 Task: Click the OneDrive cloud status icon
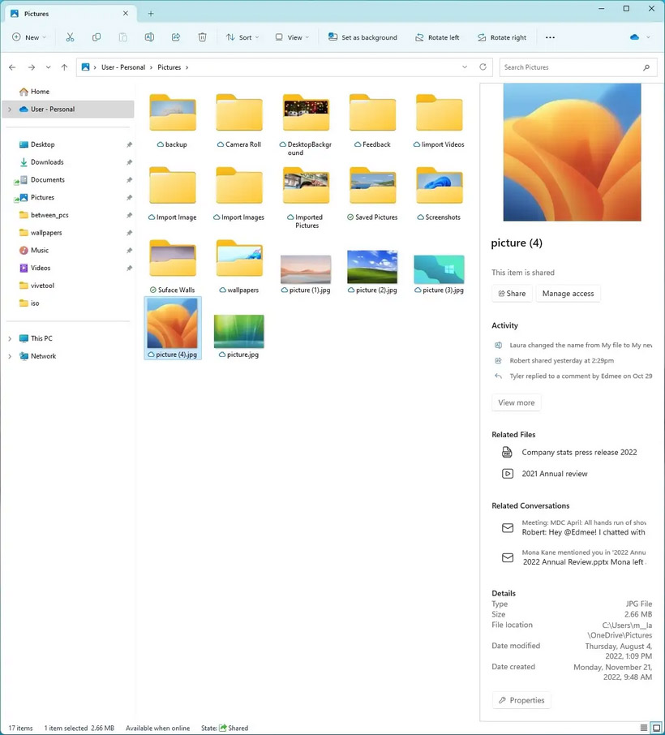pyautogui.click(x=634, y=37)
